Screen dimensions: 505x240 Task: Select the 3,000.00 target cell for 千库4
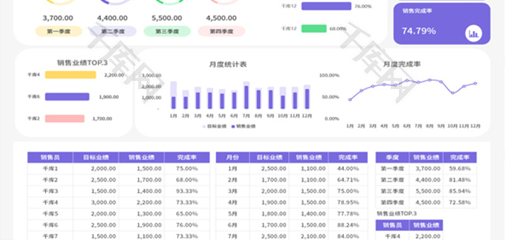pos(96,202)
